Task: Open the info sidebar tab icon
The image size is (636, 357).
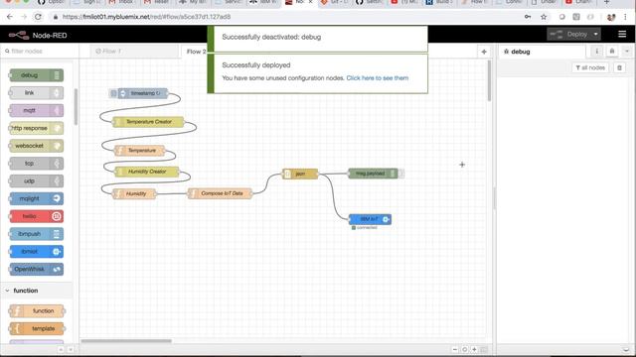Action: point(596,52)
